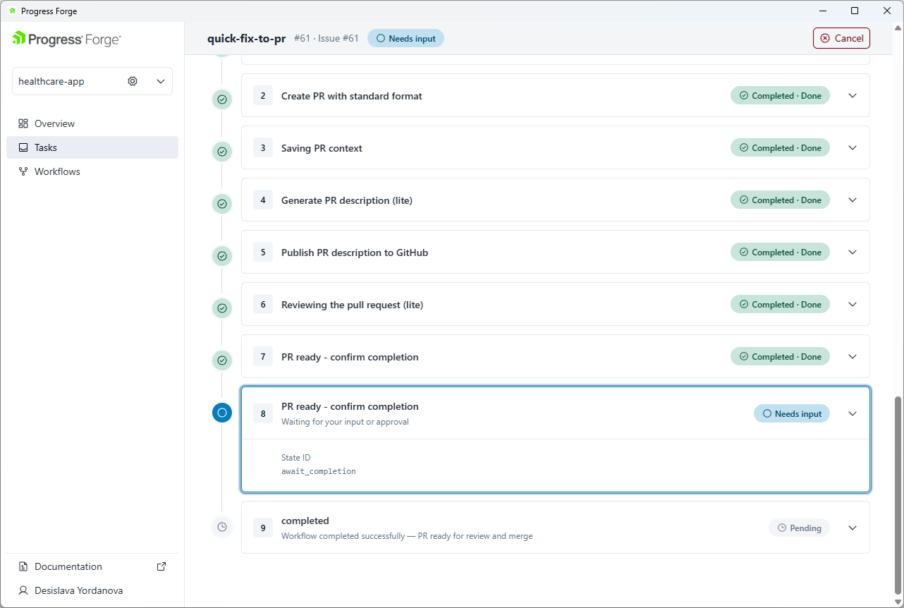Viewport: 904px width, 608px height.
Task: Collapse step 8 PR ready chevron
Action: point(853,413)
